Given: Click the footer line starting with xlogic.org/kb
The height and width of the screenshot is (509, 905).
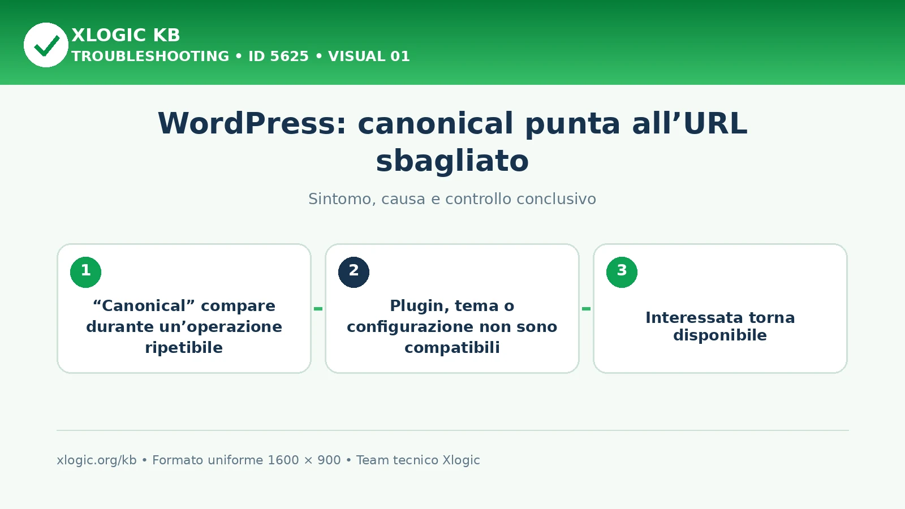Looking at the screenshot, I should pyautogui.click(x=268, y=460).
